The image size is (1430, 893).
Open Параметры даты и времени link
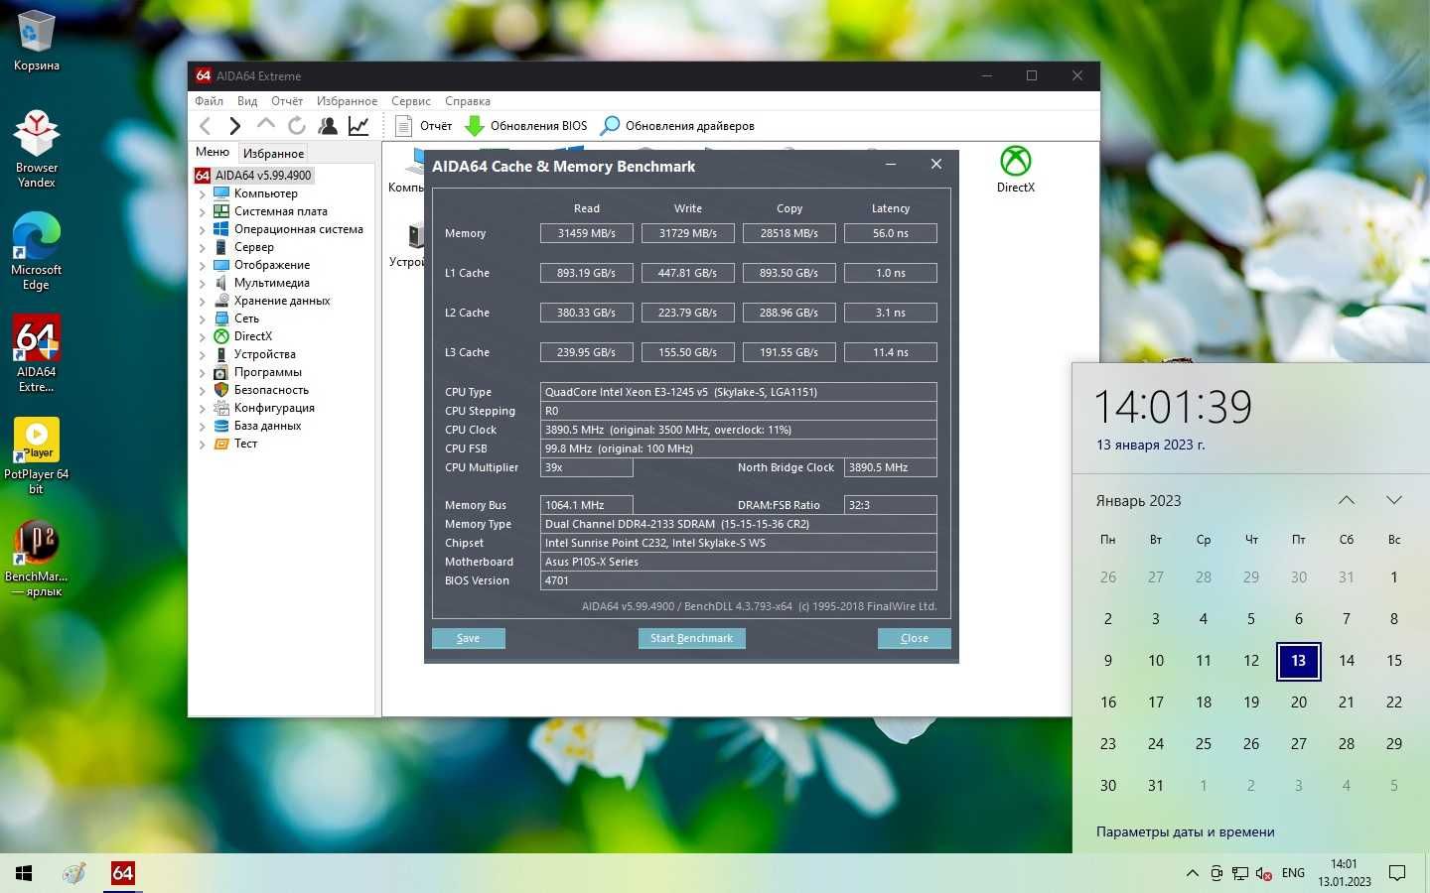point(1185,832)
